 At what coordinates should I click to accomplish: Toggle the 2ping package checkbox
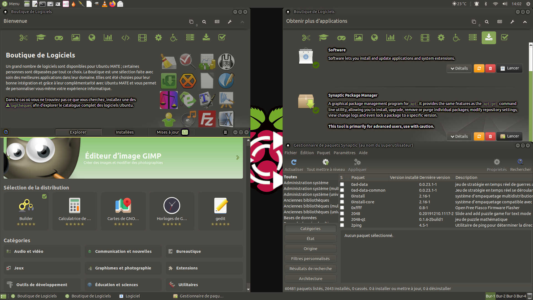pyautogui.click(x=342, y=225)
